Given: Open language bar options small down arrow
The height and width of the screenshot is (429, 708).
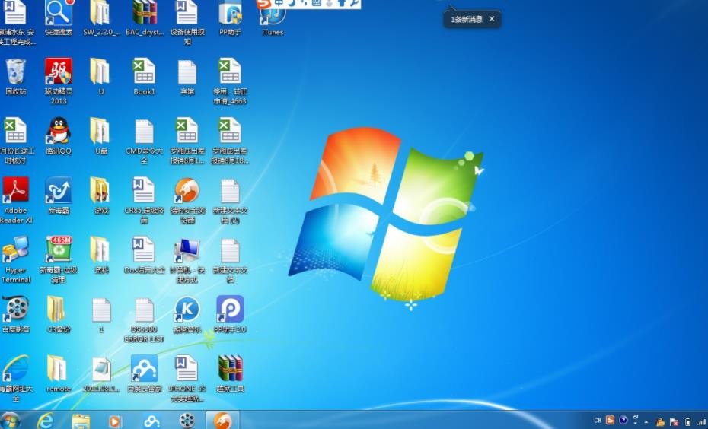Looking at the screenshot, I should tap(636, 424).
